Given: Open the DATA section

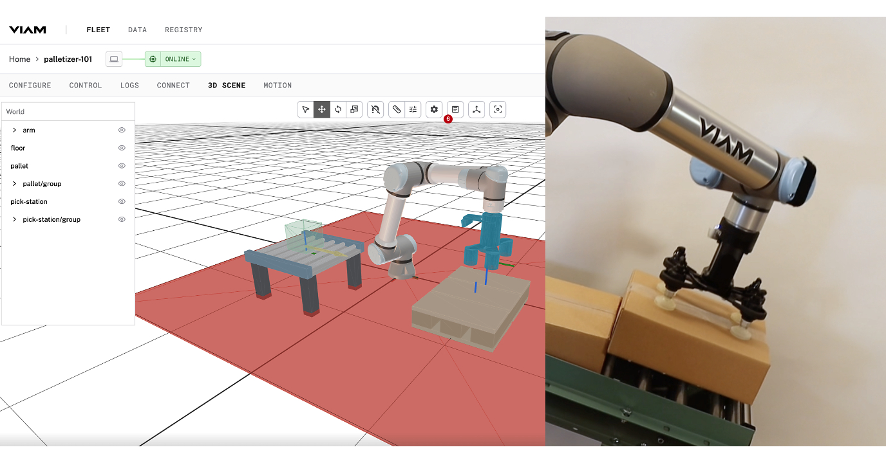Looking at the screenshot, I should click(137, 30).
